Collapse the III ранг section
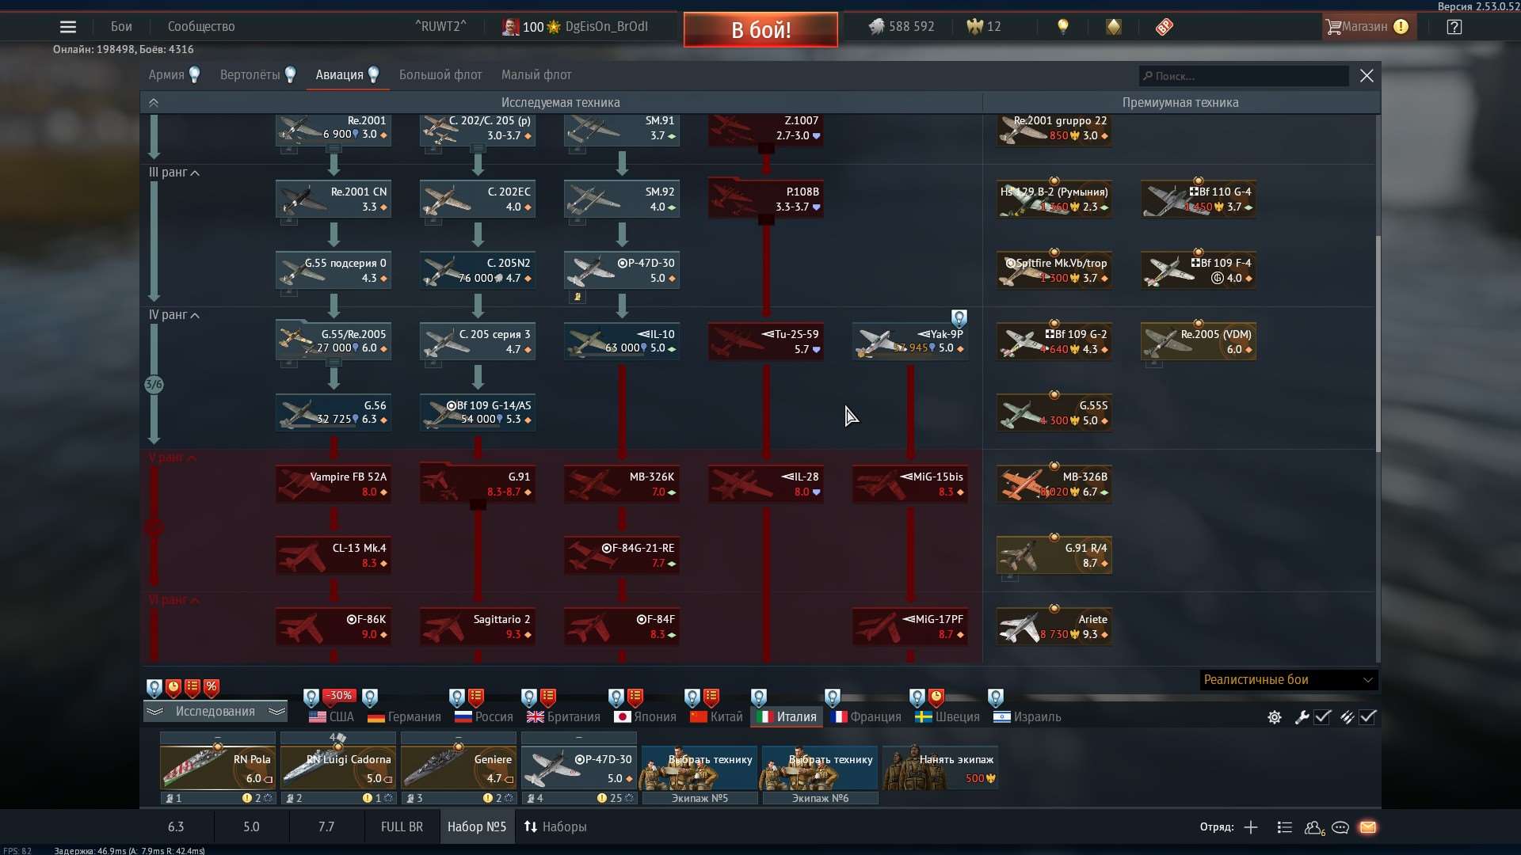The height and width of the screenshot is (855, 1521). tap(195, 173)
